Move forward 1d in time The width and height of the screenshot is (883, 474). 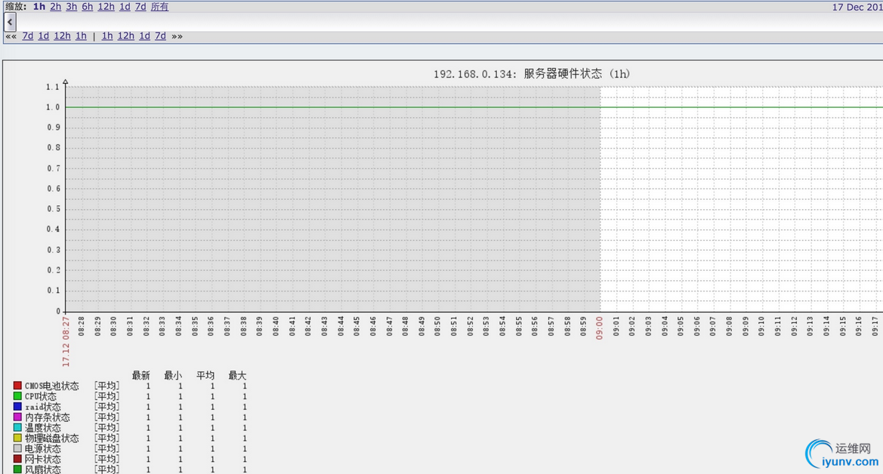click(144, 35)
